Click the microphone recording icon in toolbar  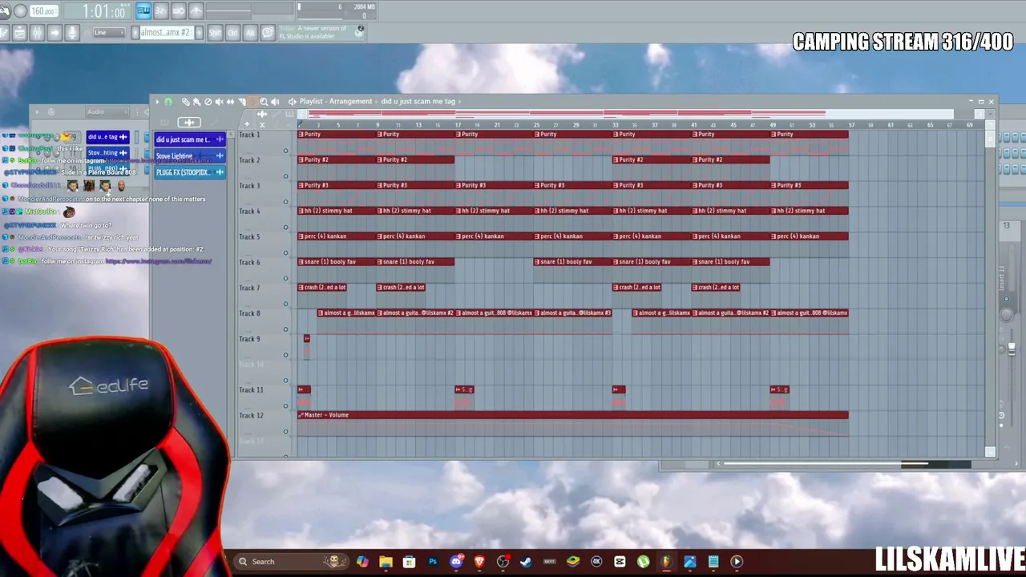[x=72, y=33]
